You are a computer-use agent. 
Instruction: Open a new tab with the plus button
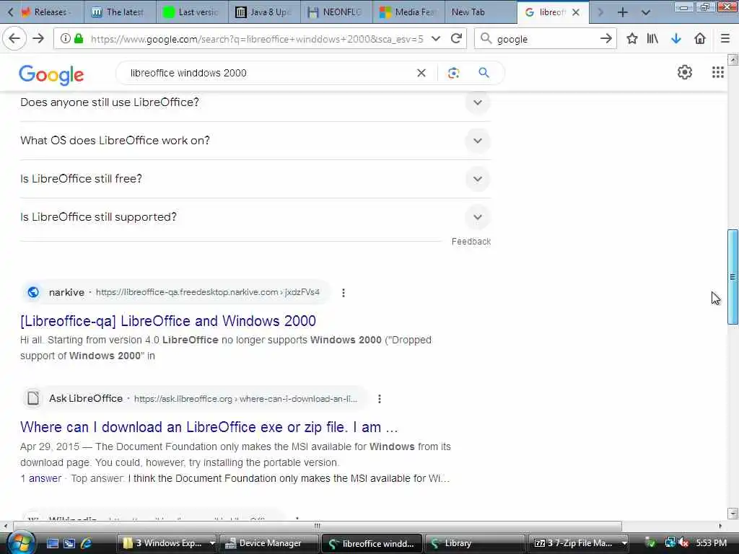click(x=623, y=12)
